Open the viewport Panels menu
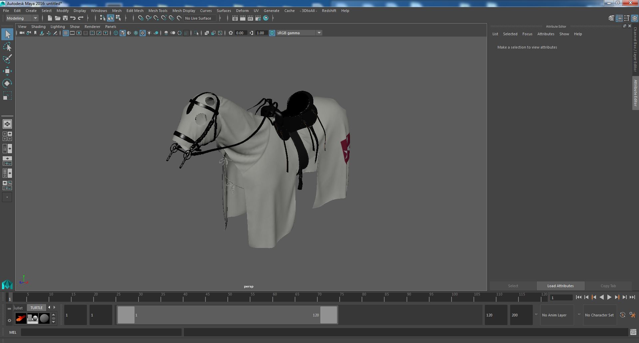This screenshot has width=639, height=343. pos(111,27)
